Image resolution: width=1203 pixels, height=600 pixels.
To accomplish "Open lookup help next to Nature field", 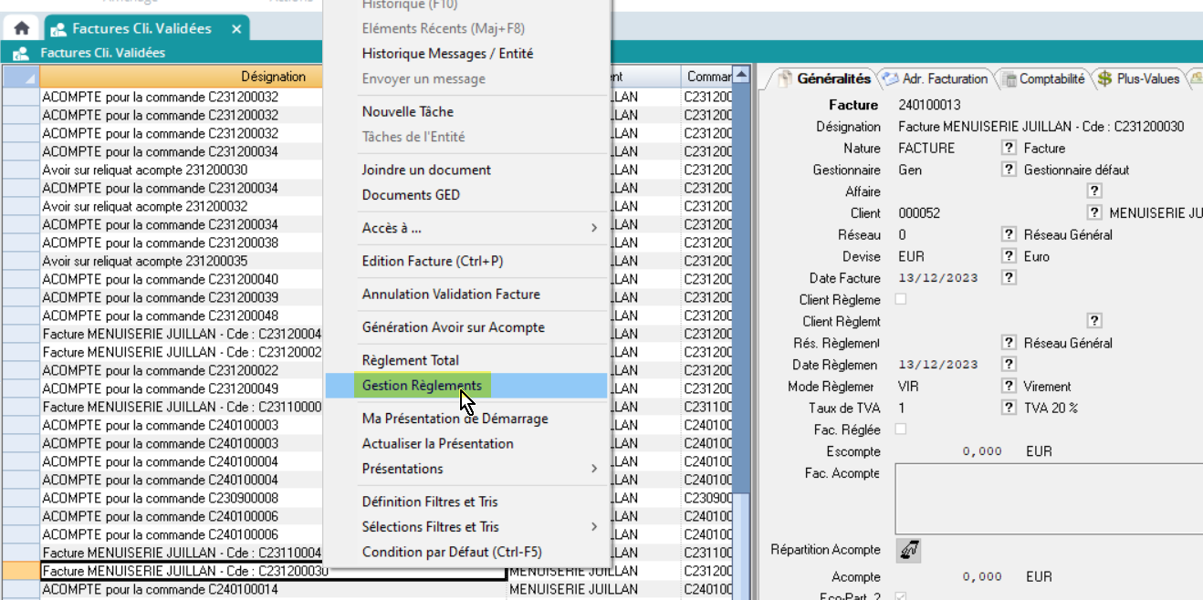I will point(1009,148).
